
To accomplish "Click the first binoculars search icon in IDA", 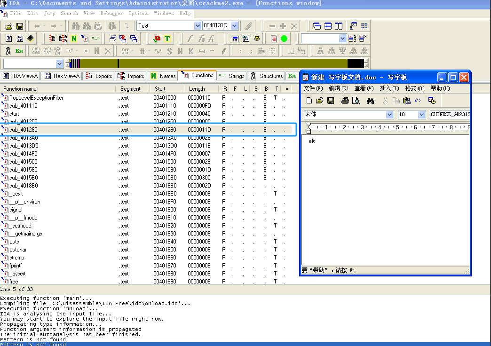I will point(76,26).
